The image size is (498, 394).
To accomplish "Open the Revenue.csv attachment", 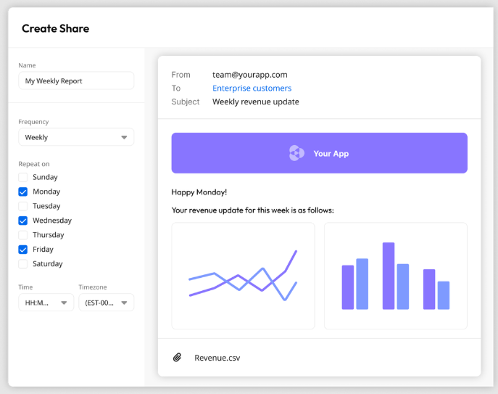I will 217,358.
